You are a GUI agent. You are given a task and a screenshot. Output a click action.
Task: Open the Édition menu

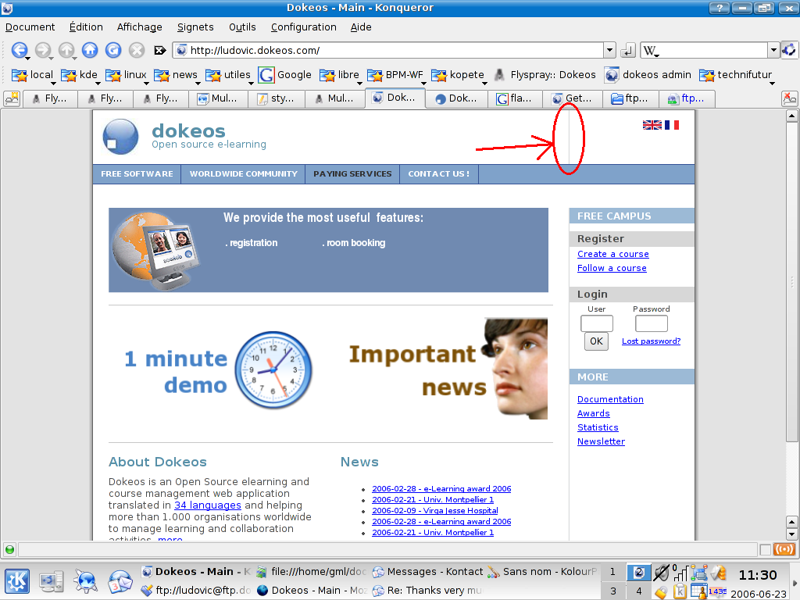(x=86, y=27)
